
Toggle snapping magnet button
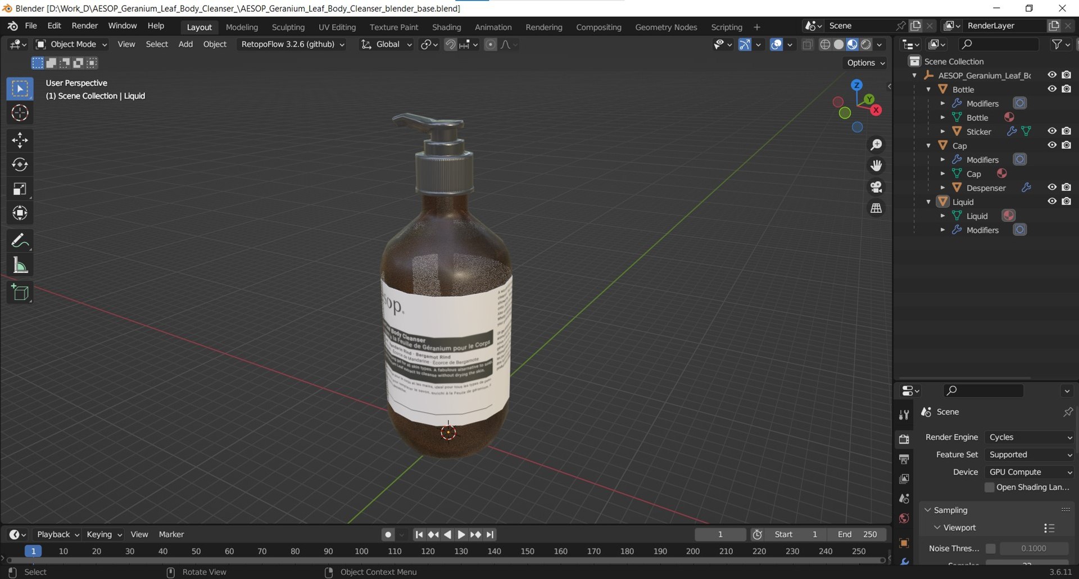tap(450, 44)
